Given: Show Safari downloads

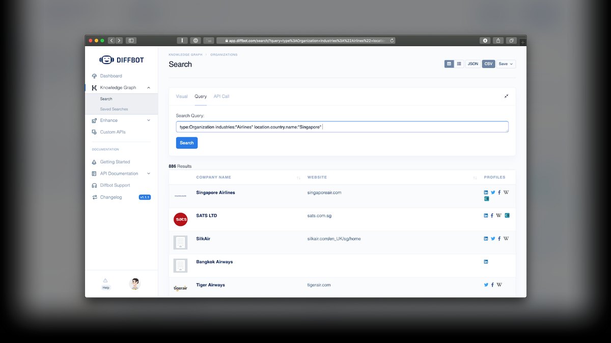Looking at the screenshot, I should [485, 40].
